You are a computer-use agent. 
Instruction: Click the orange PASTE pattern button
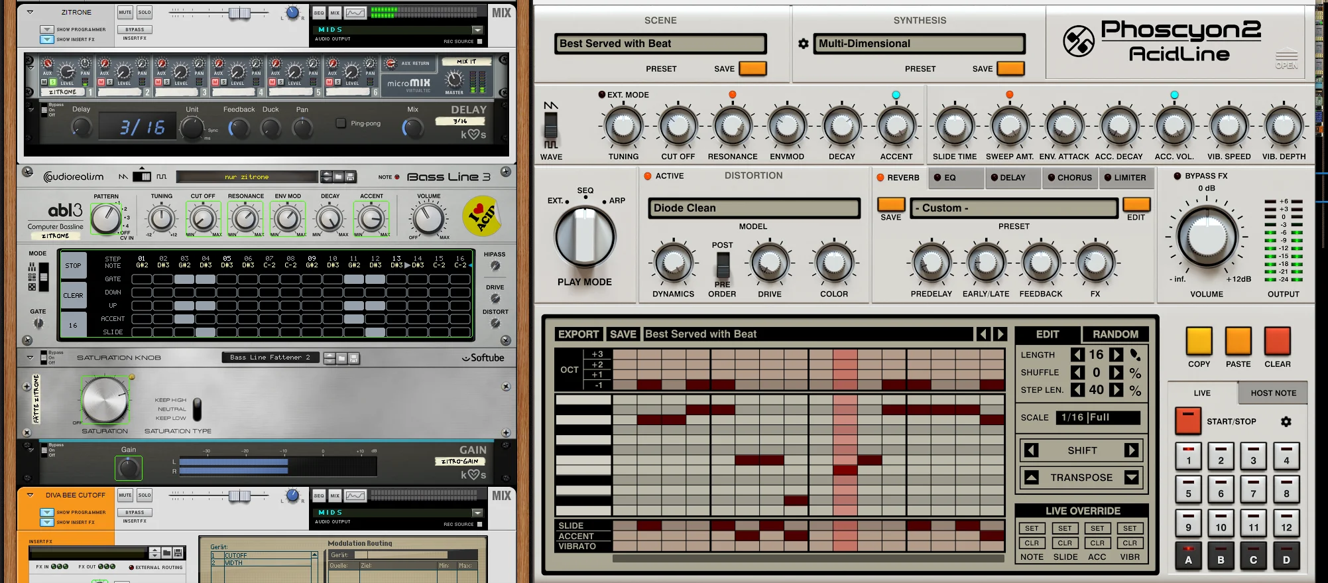point(1238,341)
